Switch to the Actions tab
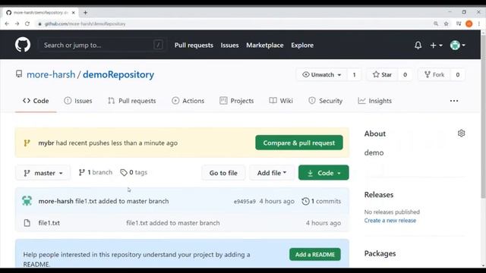The image size is (486, 273). pyautogui.click(x=188, y=101)
